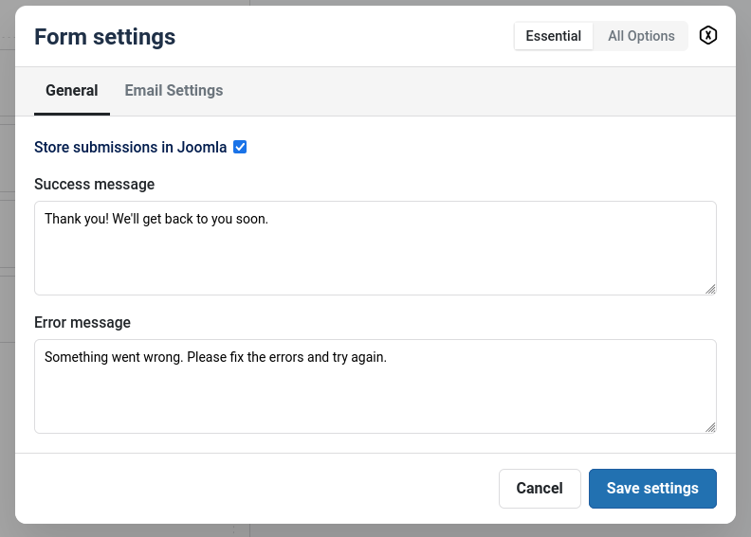Toggle Store submissions in Joomla checkbox
The height and width of the screenshot is (537, 751).
pyautogui.click(x=240, y=147)
